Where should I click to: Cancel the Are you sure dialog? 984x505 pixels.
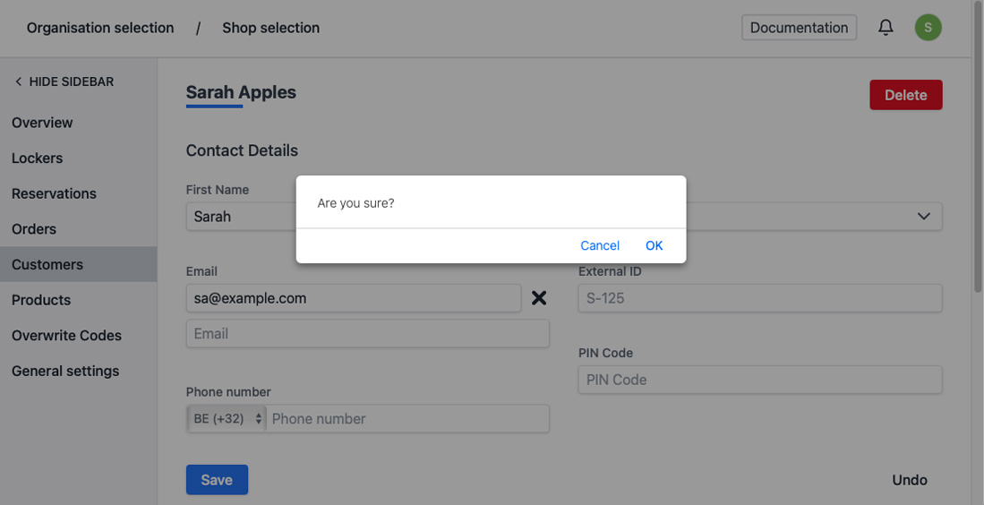pos(600,245)
